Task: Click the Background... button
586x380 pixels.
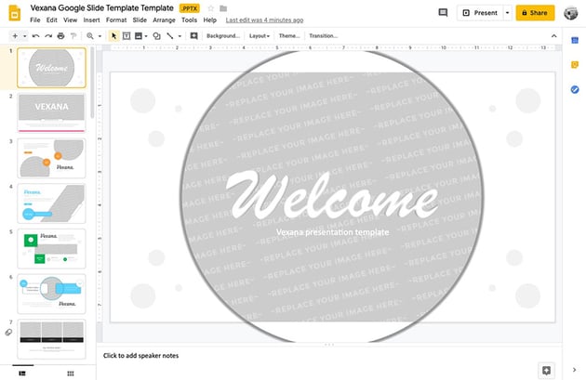Action: pos(223,35)
